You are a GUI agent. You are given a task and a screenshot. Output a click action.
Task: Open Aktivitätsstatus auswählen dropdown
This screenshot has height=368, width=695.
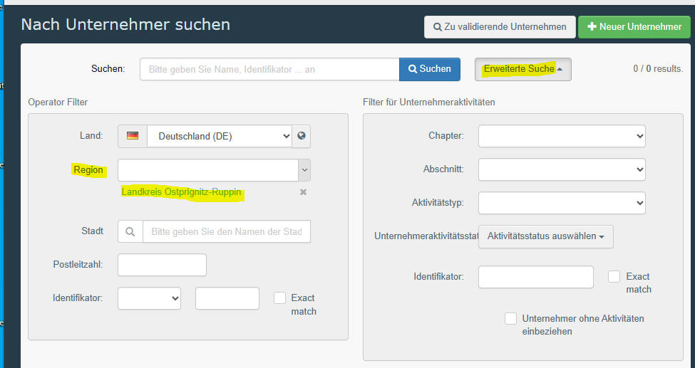(x=545, y=236)
